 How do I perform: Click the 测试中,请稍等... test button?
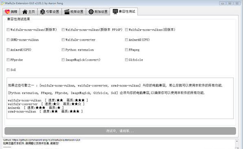[x=120, y=131]
